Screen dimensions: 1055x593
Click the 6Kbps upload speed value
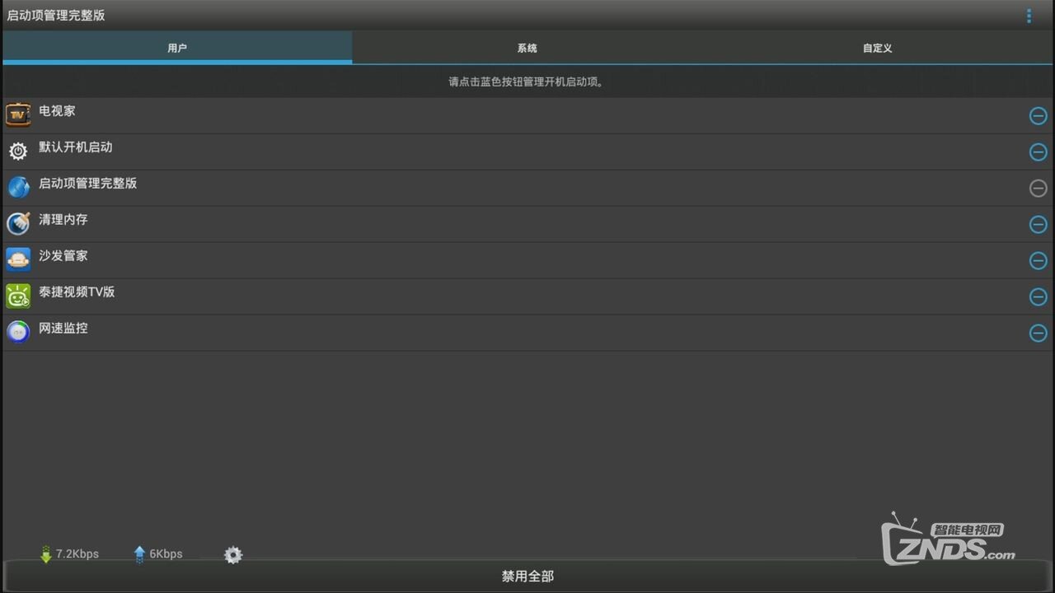pos(166,554)
